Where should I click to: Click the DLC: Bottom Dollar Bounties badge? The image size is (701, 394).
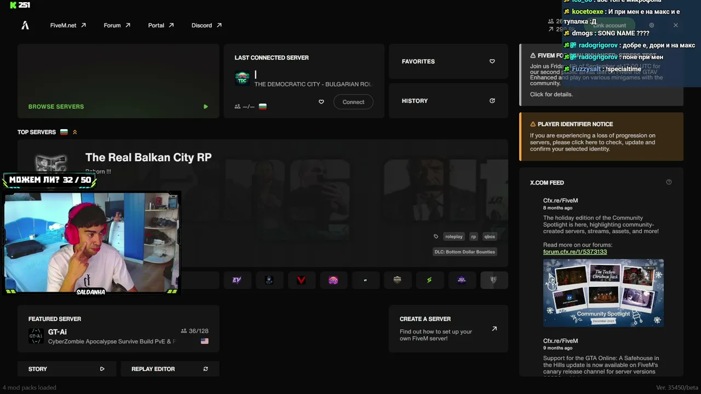click(464, 252)
